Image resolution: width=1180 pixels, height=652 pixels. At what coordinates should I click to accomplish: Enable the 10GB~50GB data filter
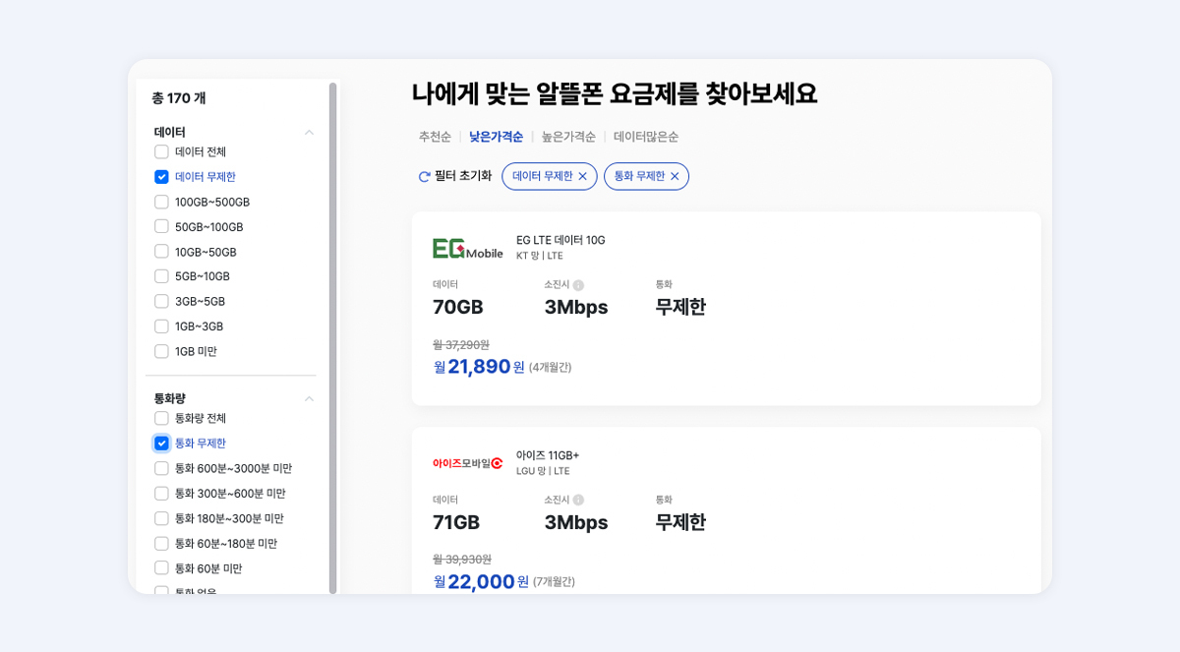coord(160,251)
